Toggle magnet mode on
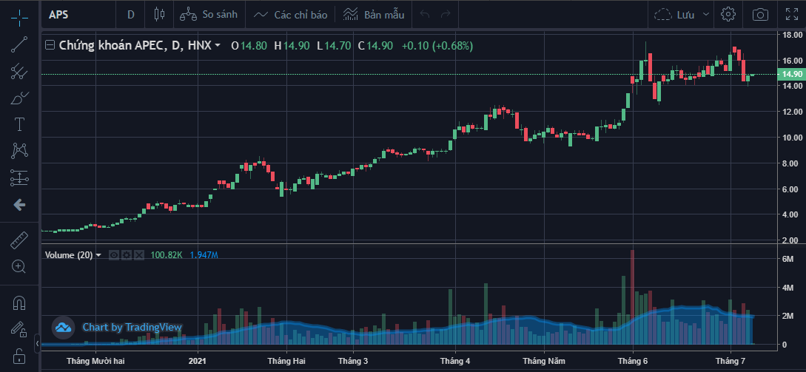This screenshot has width=806, height=372. coord(19,302)
